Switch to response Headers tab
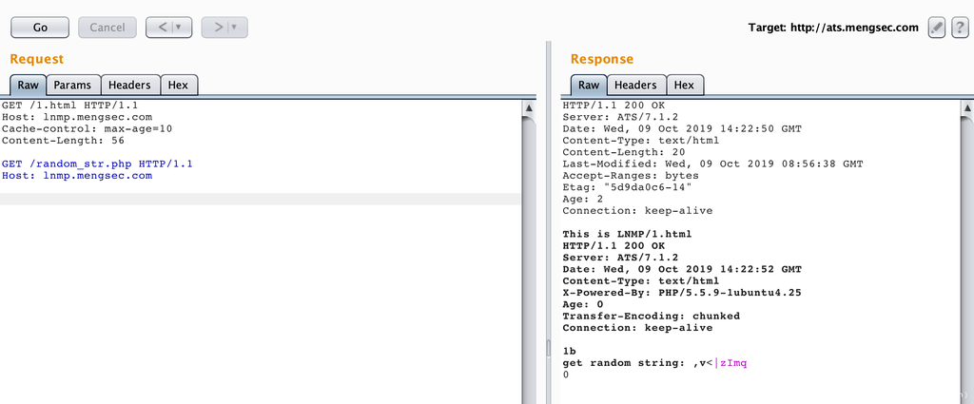Viewport: 974px width, 404px height. (634, 86)
